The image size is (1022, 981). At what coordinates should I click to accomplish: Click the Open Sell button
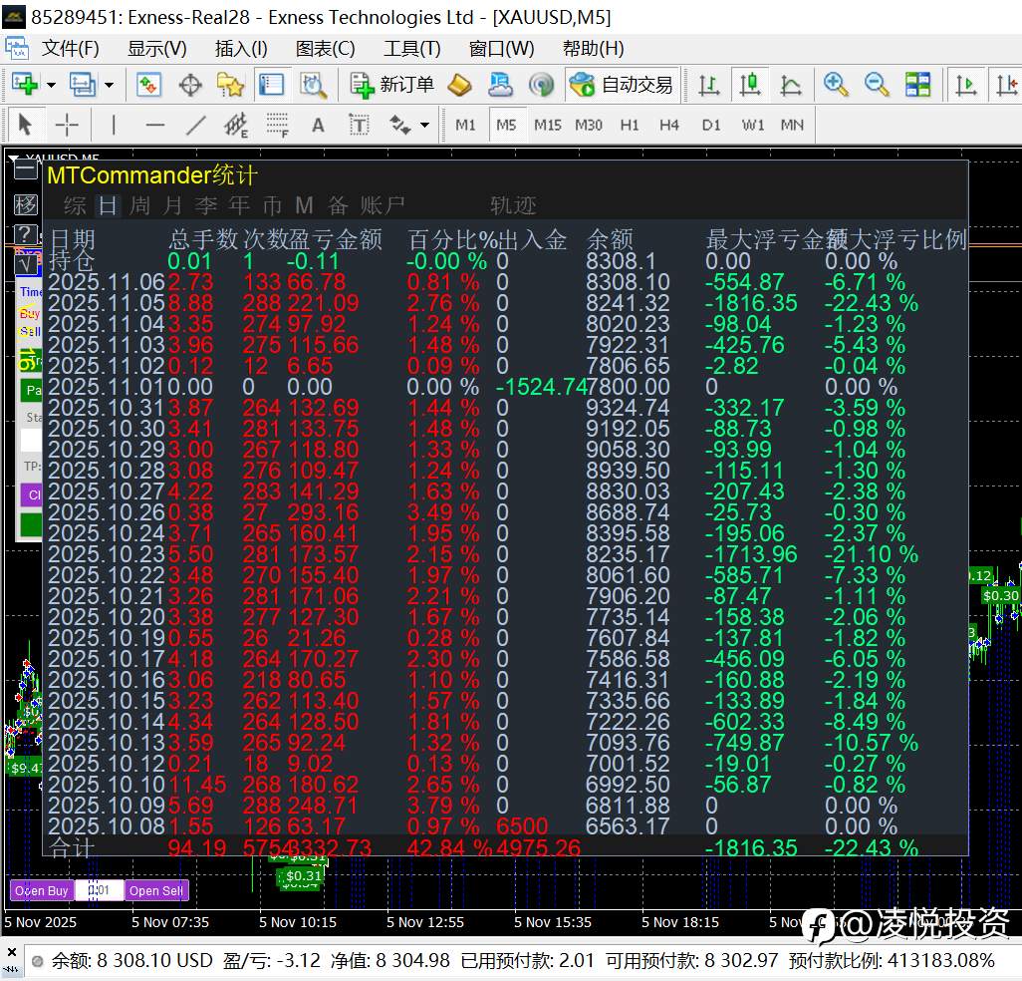[x=156, y=891]
